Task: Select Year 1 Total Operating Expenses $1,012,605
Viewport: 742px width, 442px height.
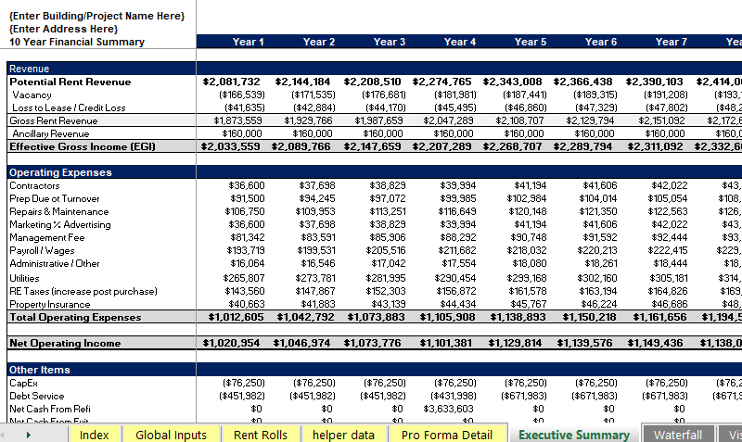Action: coord(236,317)
